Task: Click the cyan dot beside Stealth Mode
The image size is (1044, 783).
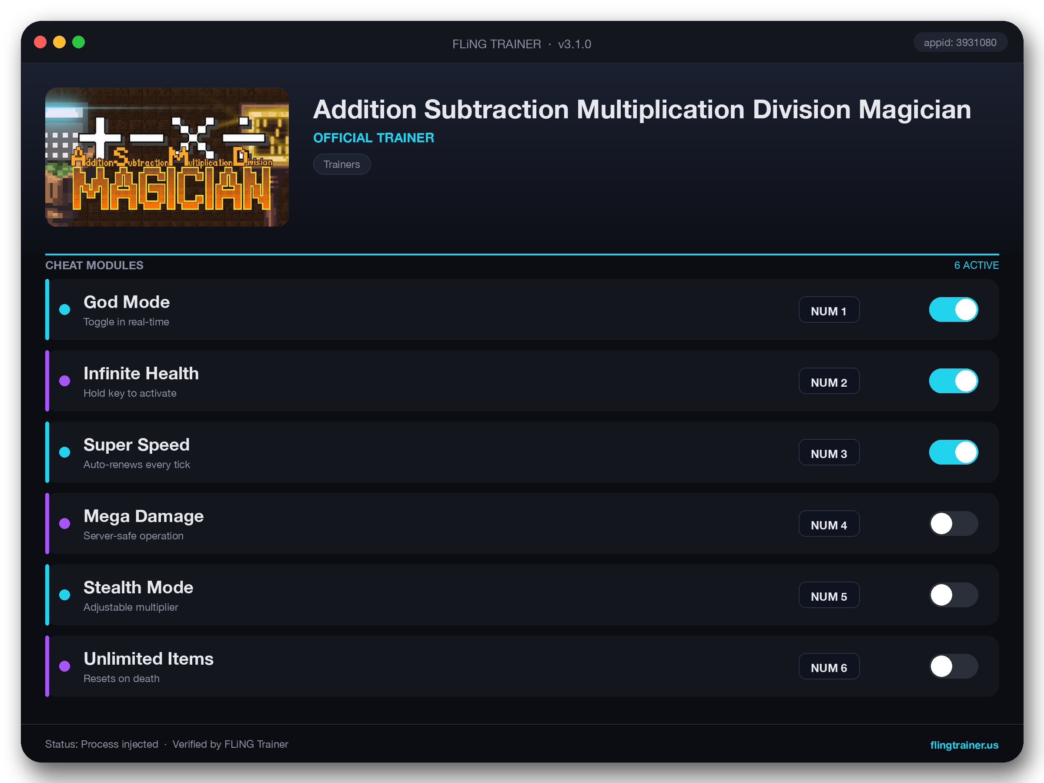Action: [65, 595]
